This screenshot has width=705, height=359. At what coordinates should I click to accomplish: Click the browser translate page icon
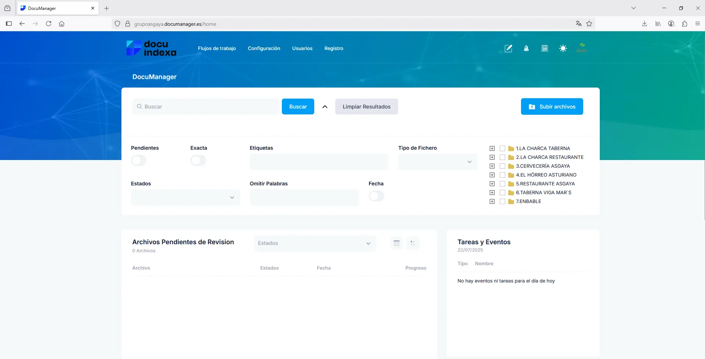click(x=578, y=24)
